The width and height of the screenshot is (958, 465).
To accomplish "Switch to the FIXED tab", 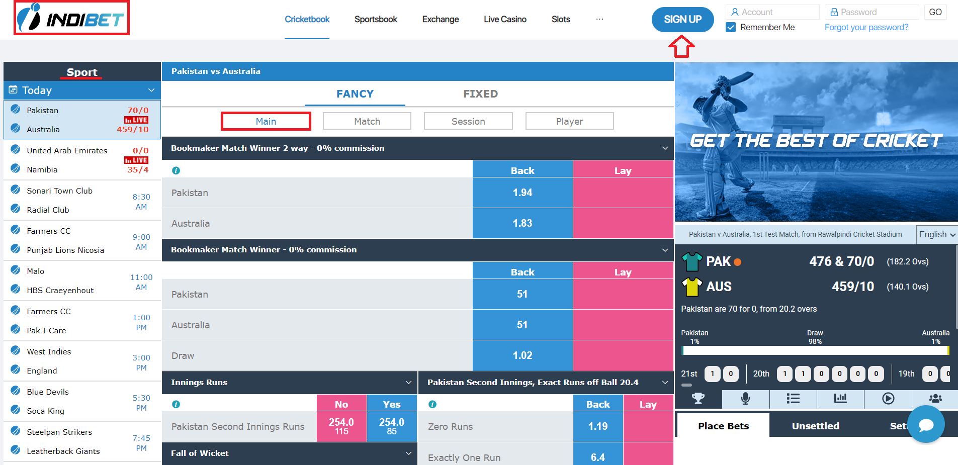I will [481, 94].
